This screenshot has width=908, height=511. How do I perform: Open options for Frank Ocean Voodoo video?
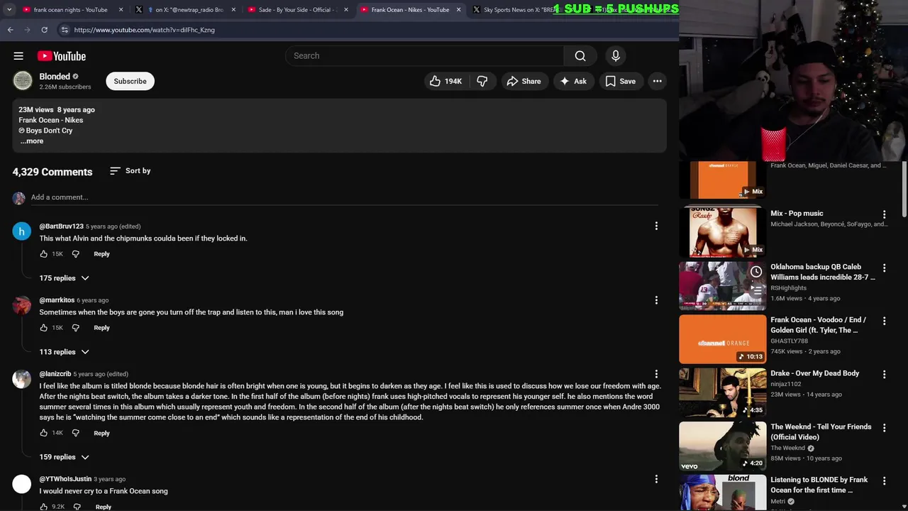click(x=884, y=321)
